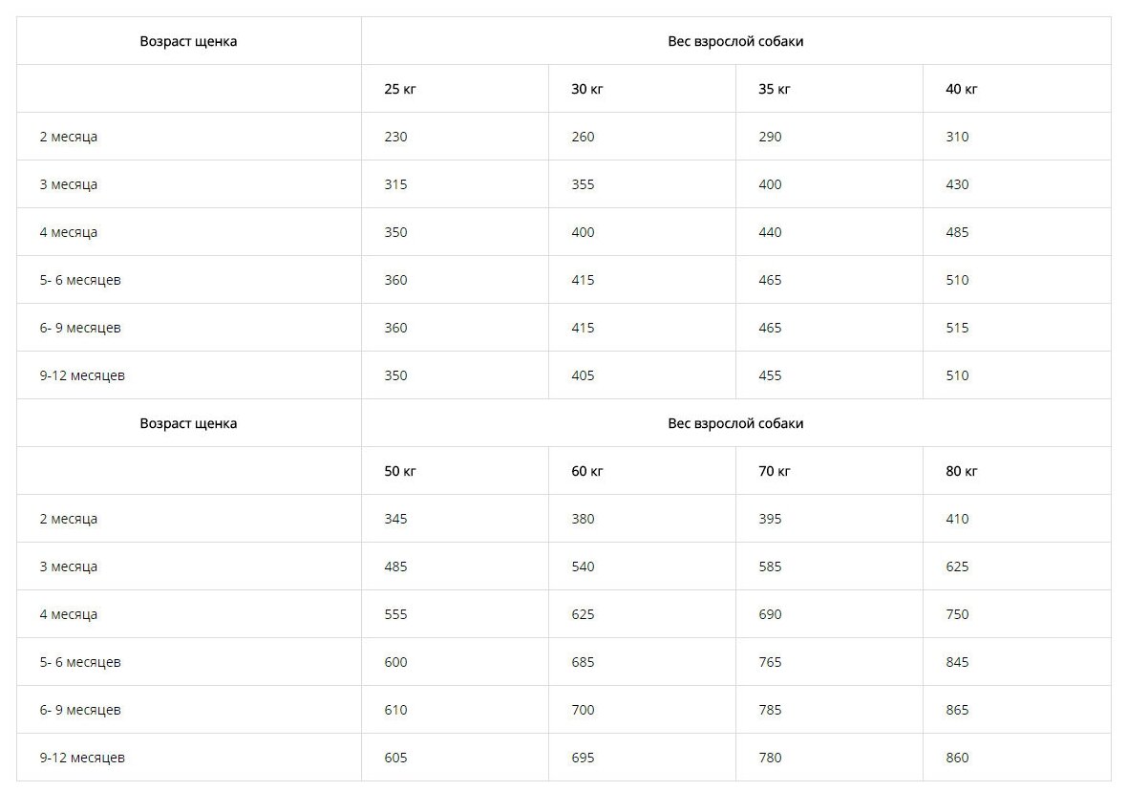Viewport: 1127px width, 791px height.
Task: Select the 80 кг column header
Action: coord(962,471)
